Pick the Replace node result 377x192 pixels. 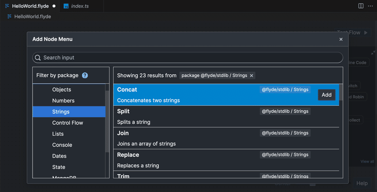click(x=188, y=160)
